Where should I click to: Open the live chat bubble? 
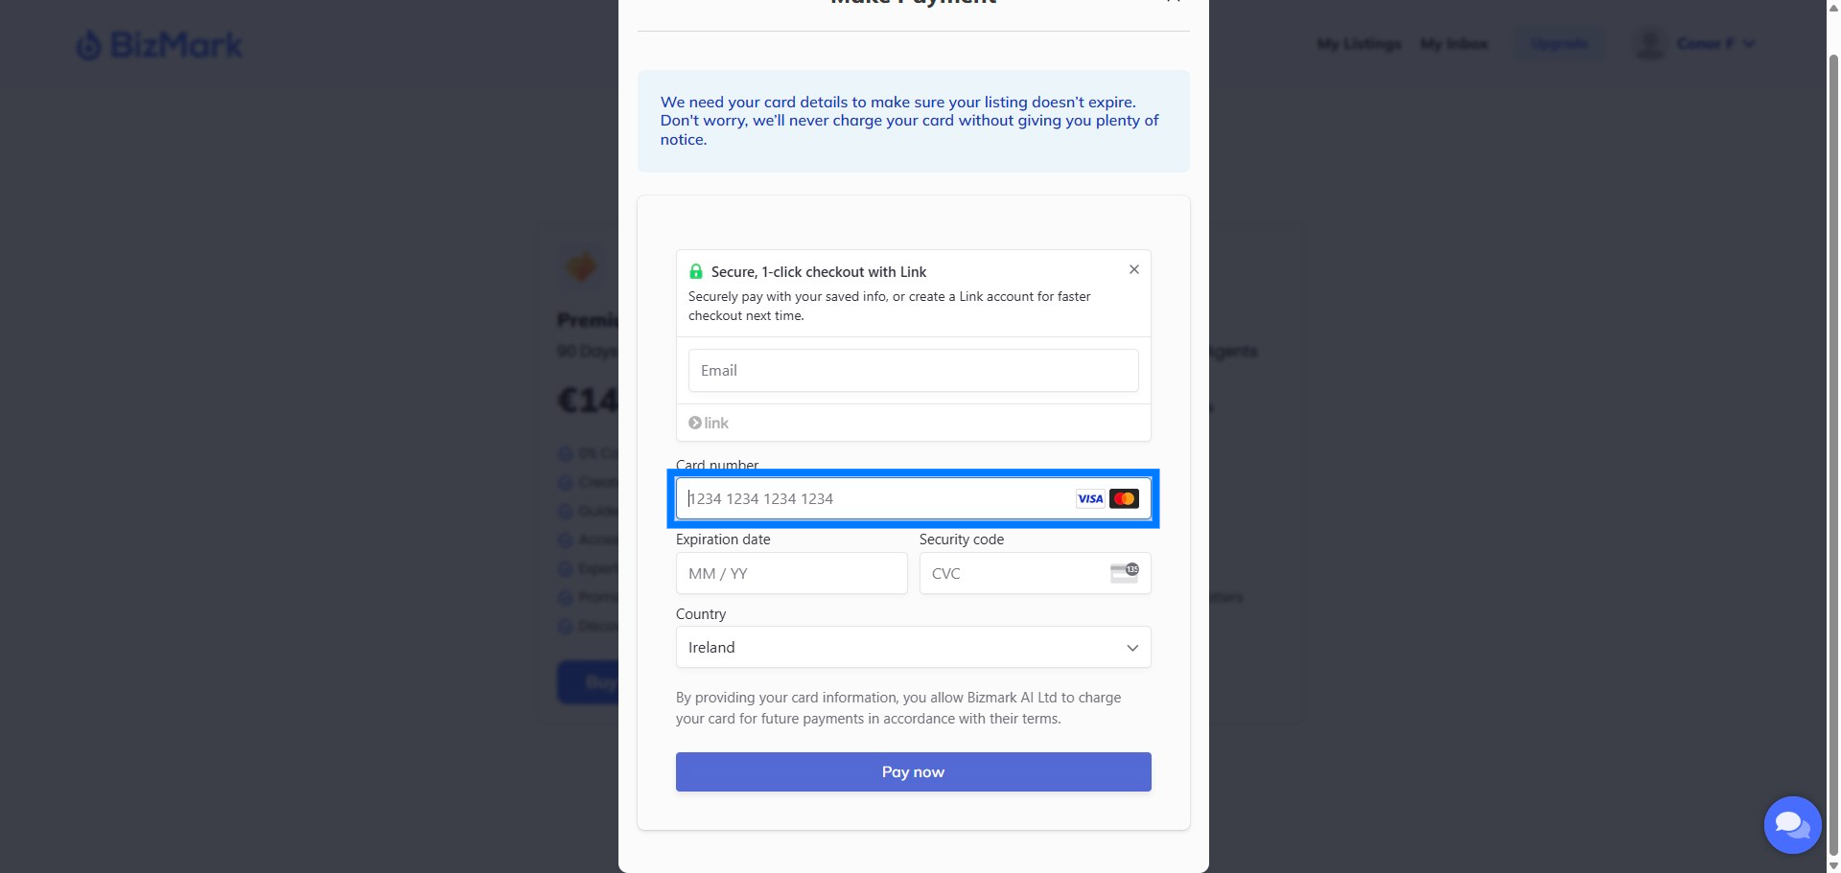point(1792,824)
